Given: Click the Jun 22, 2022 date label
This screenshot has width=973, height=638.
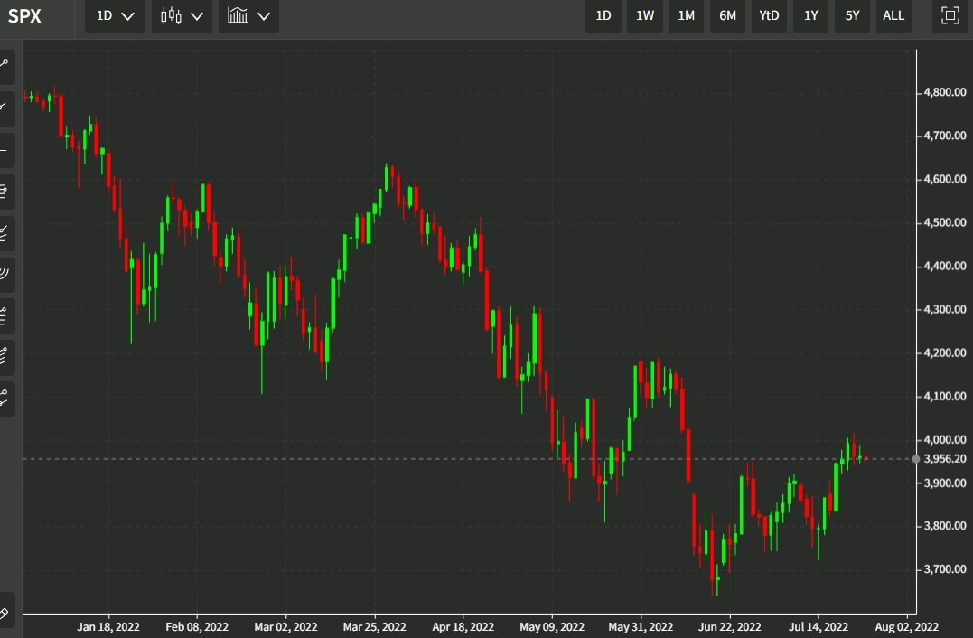Looking at the screenshot, I should coord(729,627).
